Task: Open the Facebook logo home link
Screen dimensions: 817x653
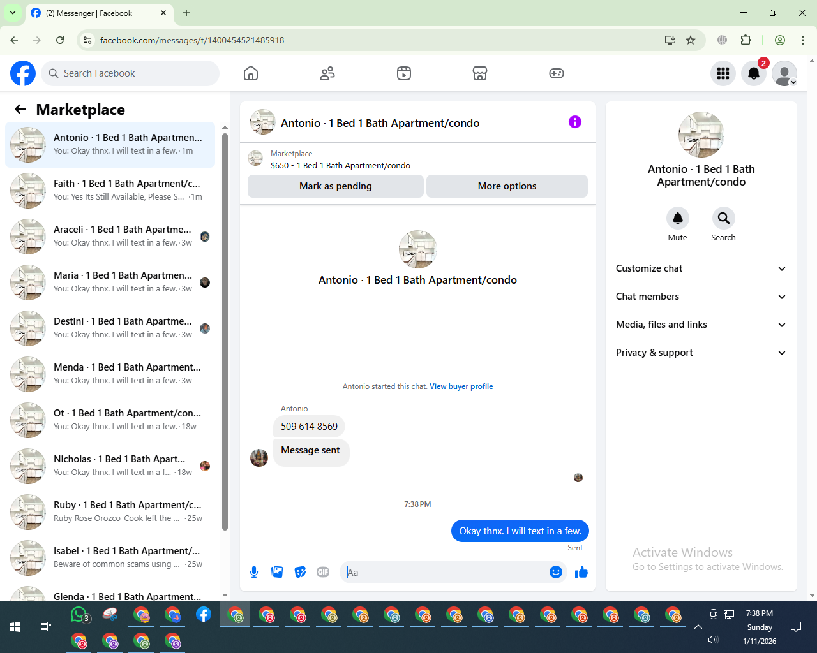Action: click(x=23, y=73)
